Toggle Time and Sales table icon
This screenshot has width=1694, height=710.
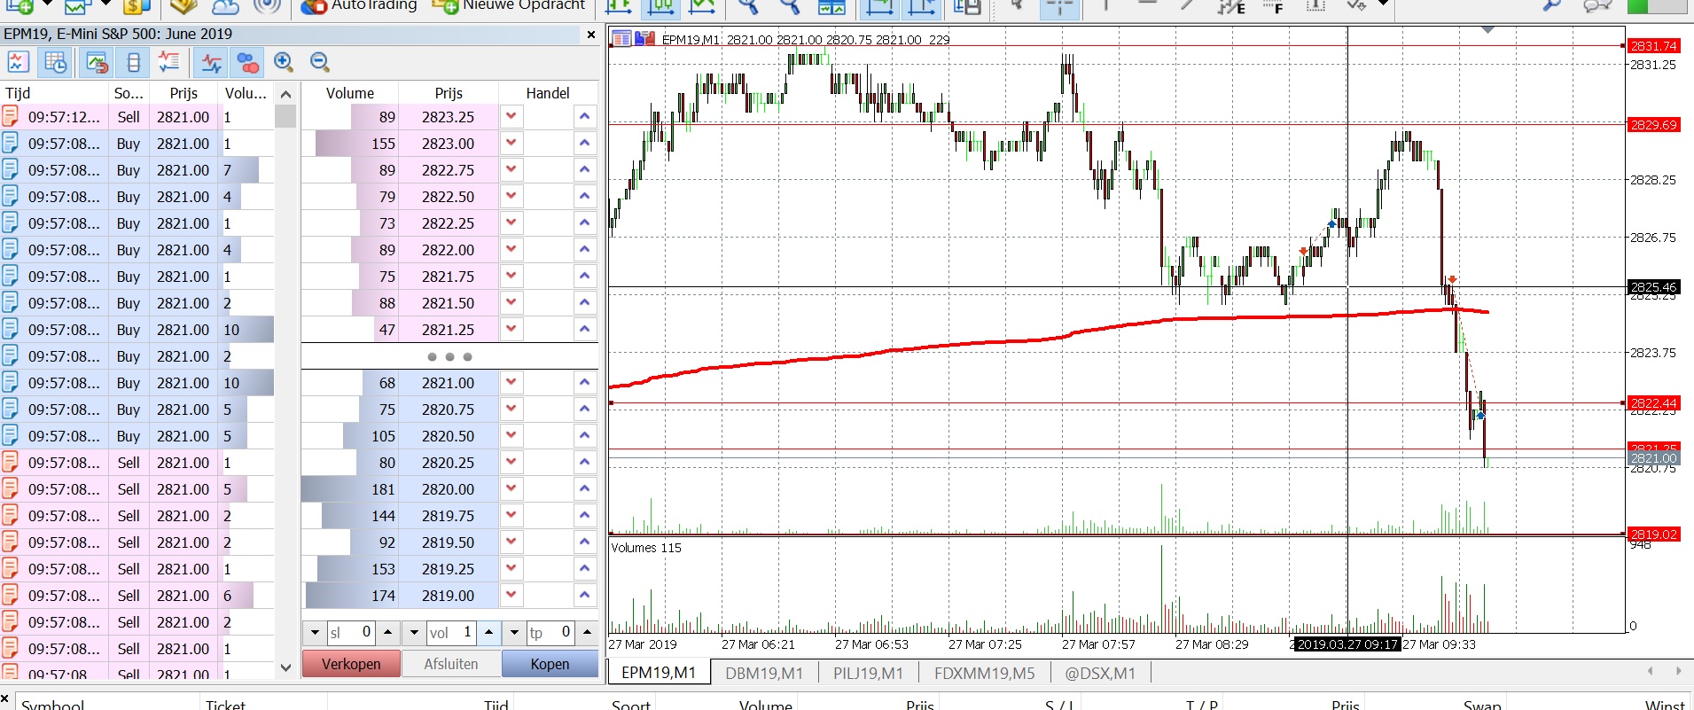pyautogui.click(x=55, y=62)
